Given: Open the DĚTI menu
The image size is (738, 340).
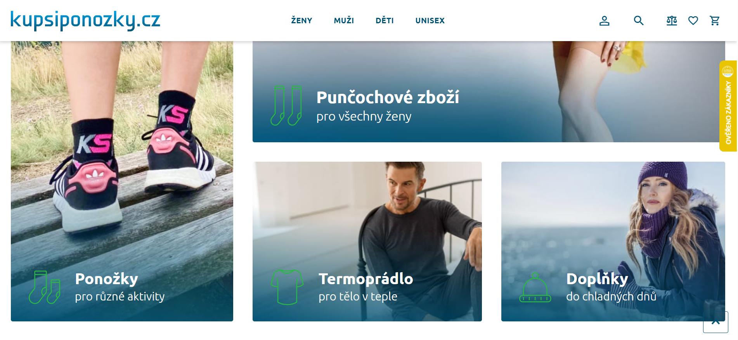Looking at the screenshot, I should click(385, 21).
